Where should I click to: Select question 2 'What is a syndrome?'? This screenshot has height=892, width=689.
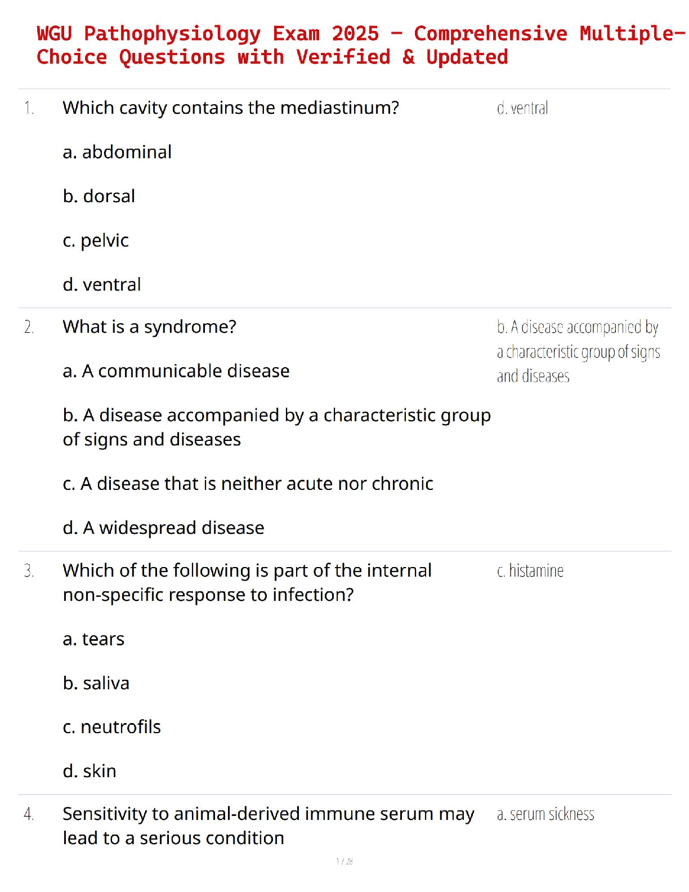(150, 327)
